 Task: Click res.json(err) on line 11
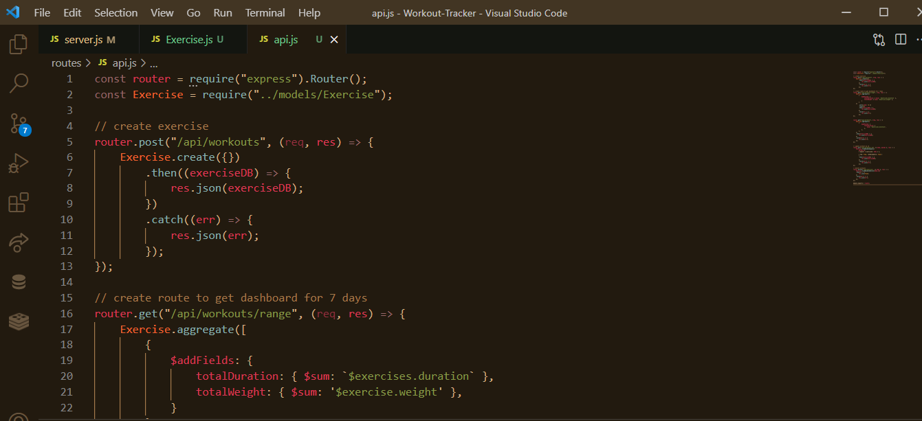tap(215, 236)
